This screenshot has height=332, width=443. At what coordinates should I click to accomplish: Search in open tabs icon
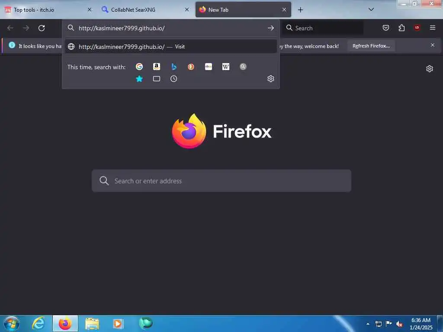pos(157,79)
